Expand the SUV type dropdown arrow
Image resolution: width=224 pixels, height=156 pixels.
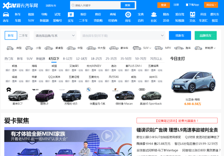(150, 48)
